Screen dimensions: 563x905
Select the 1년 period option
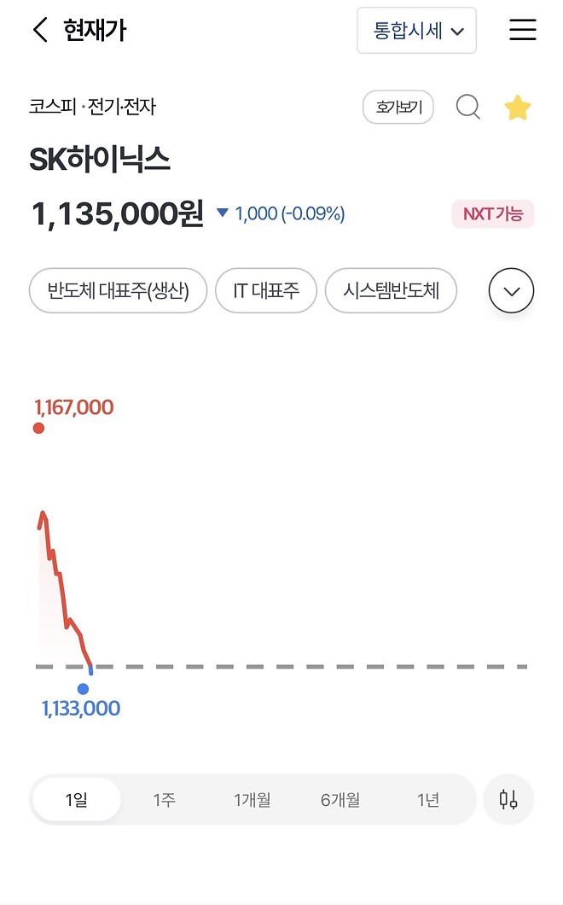[x=430, y=799]
